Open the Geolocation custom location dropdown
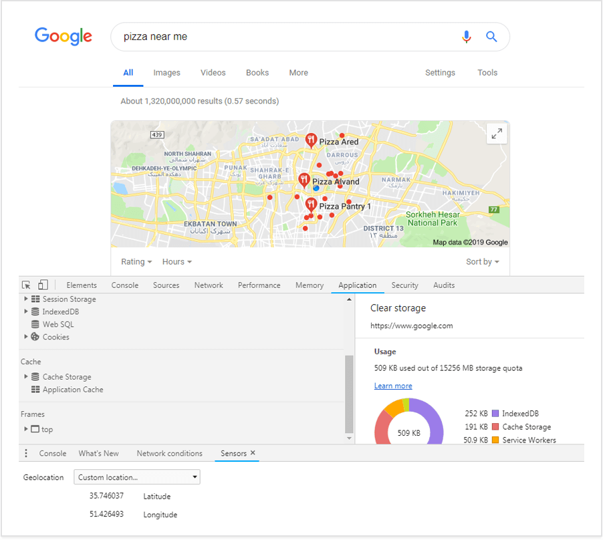 pos(136,477)
